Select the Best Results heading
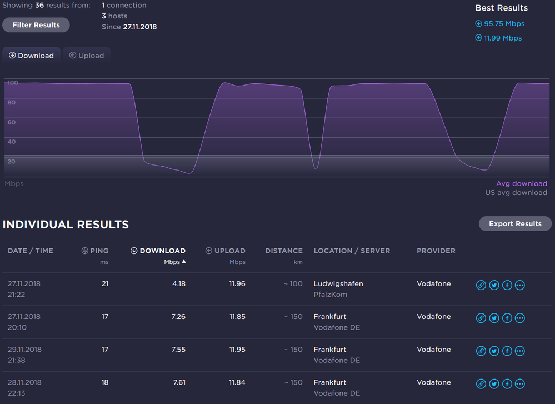Screen dimensions: 555x404 [x=501, y=8]
